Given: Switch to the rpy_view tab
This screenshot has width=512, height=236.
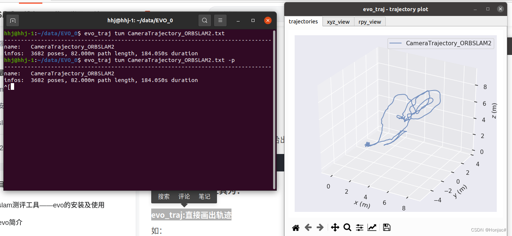Looking at the screenshot, I should point(370,22).
